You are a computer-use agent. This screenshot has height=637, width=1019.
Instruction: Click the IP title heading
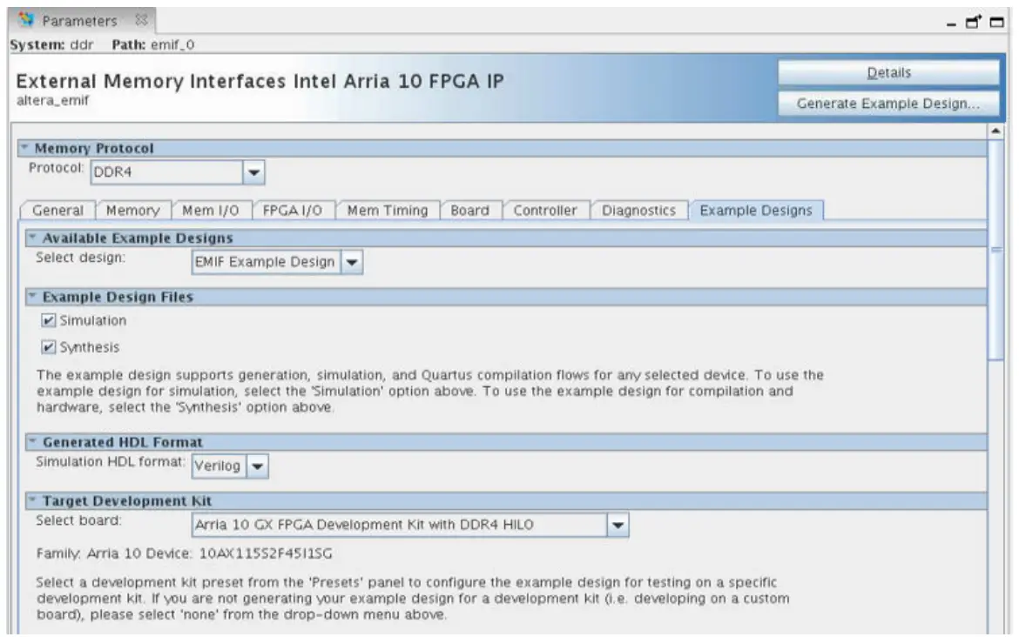(260, 81)
